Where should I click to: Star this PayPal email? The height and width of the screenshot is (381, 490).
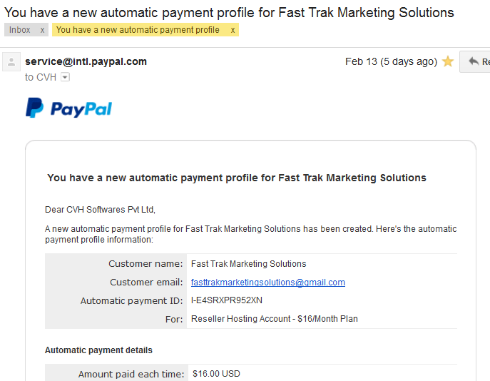tap(448, 61)
